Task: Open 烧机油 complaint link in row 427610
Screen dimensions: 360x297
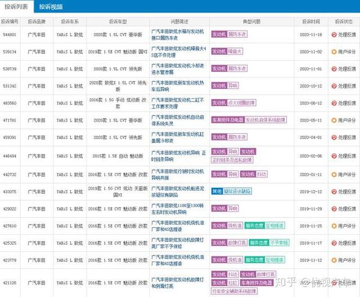Action: tap(178, 226)
